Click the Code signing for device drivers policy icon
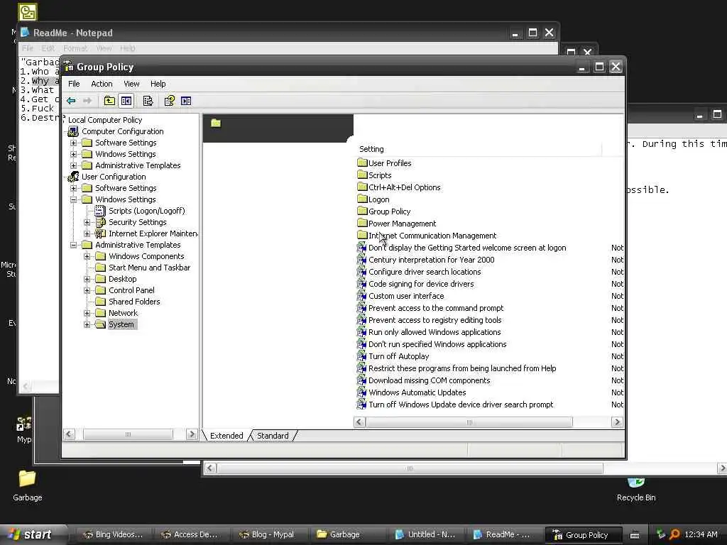This screenshot has width=727, height=545. click(361, 284)
